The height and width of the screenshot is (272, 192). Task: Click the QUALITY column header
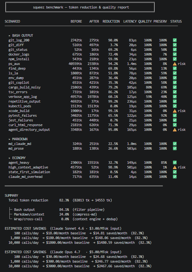(x=145, y=21)
